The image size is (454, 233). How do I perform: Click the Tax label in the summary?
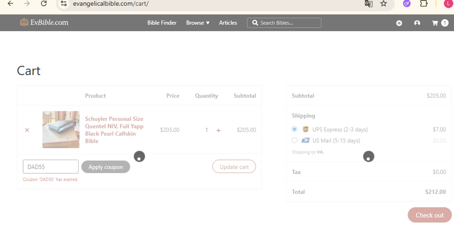[296, 172]
